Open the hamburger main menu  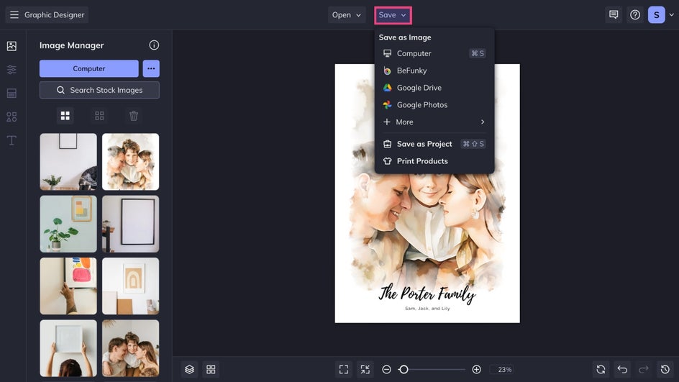point(14,14)
